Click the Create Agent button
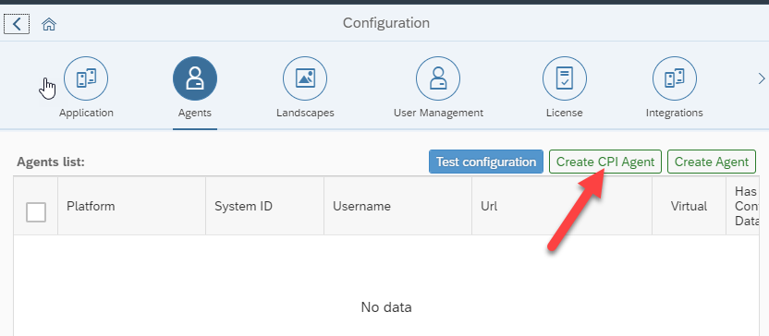Viewport: 769px width, 336px height. [712, 162]
